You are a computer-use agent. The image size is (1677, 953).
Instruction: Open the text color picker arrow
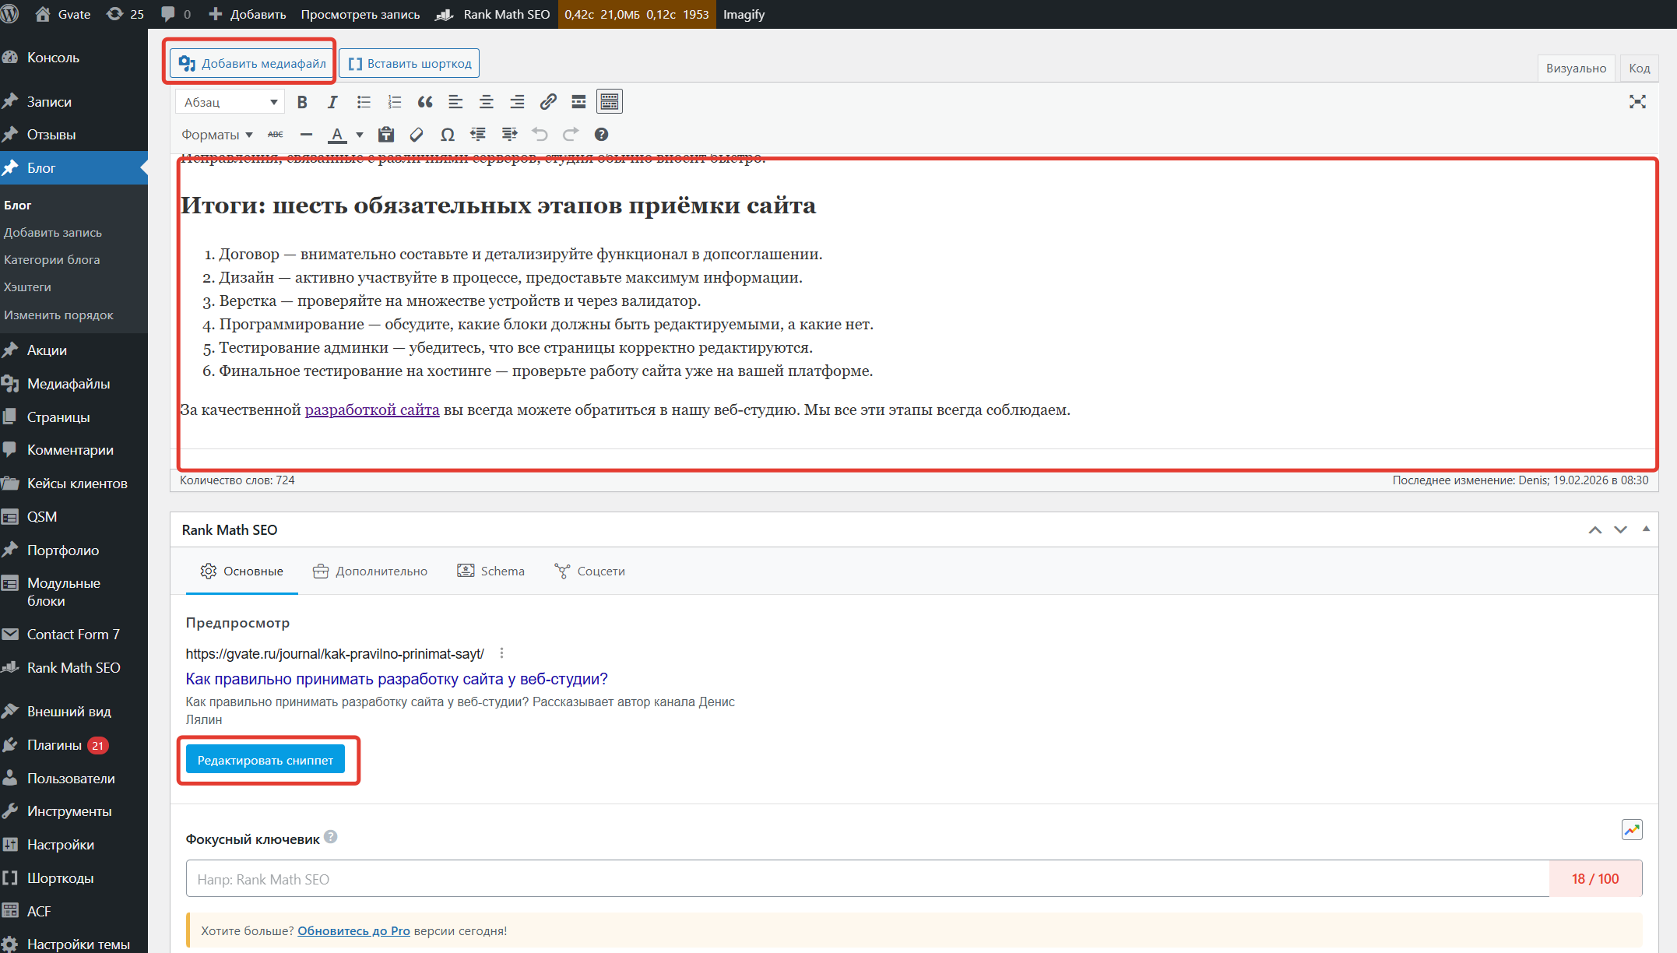(x=360, y=135)
